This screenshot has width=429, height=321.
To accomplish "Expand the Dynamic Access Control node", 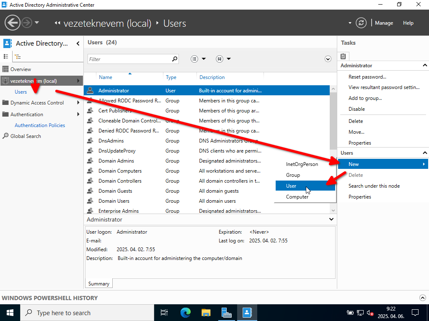I will [78, 103].
